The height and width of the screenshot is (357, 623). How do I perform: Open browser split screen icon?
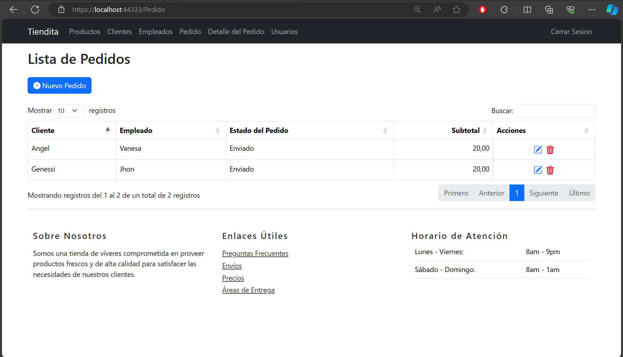click(527, 10)
